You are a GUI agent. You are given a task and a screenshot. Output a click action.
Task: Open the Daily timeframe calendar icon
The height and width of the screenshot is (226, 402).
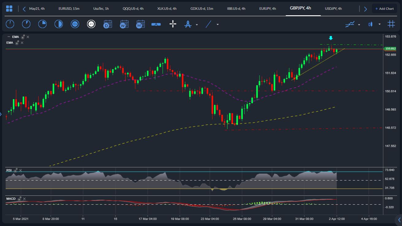click(x=108, y=24)
